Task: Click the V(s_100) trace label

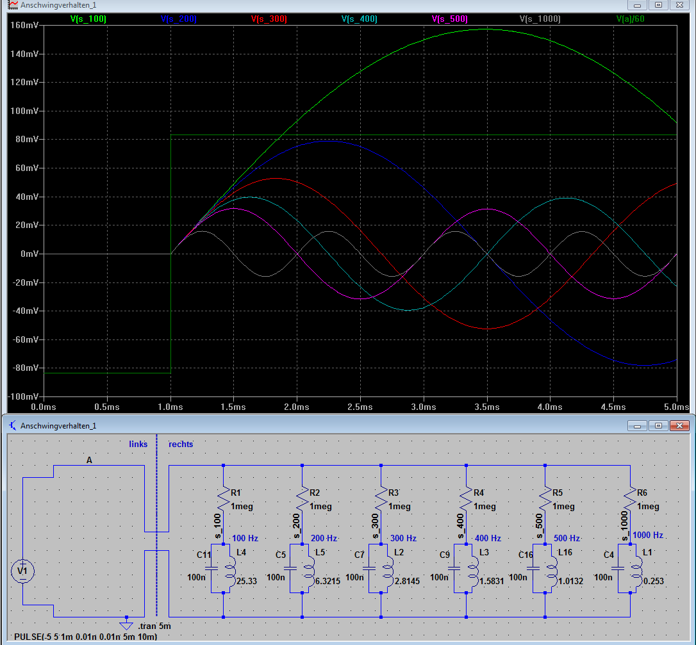Action: [88, 19]
